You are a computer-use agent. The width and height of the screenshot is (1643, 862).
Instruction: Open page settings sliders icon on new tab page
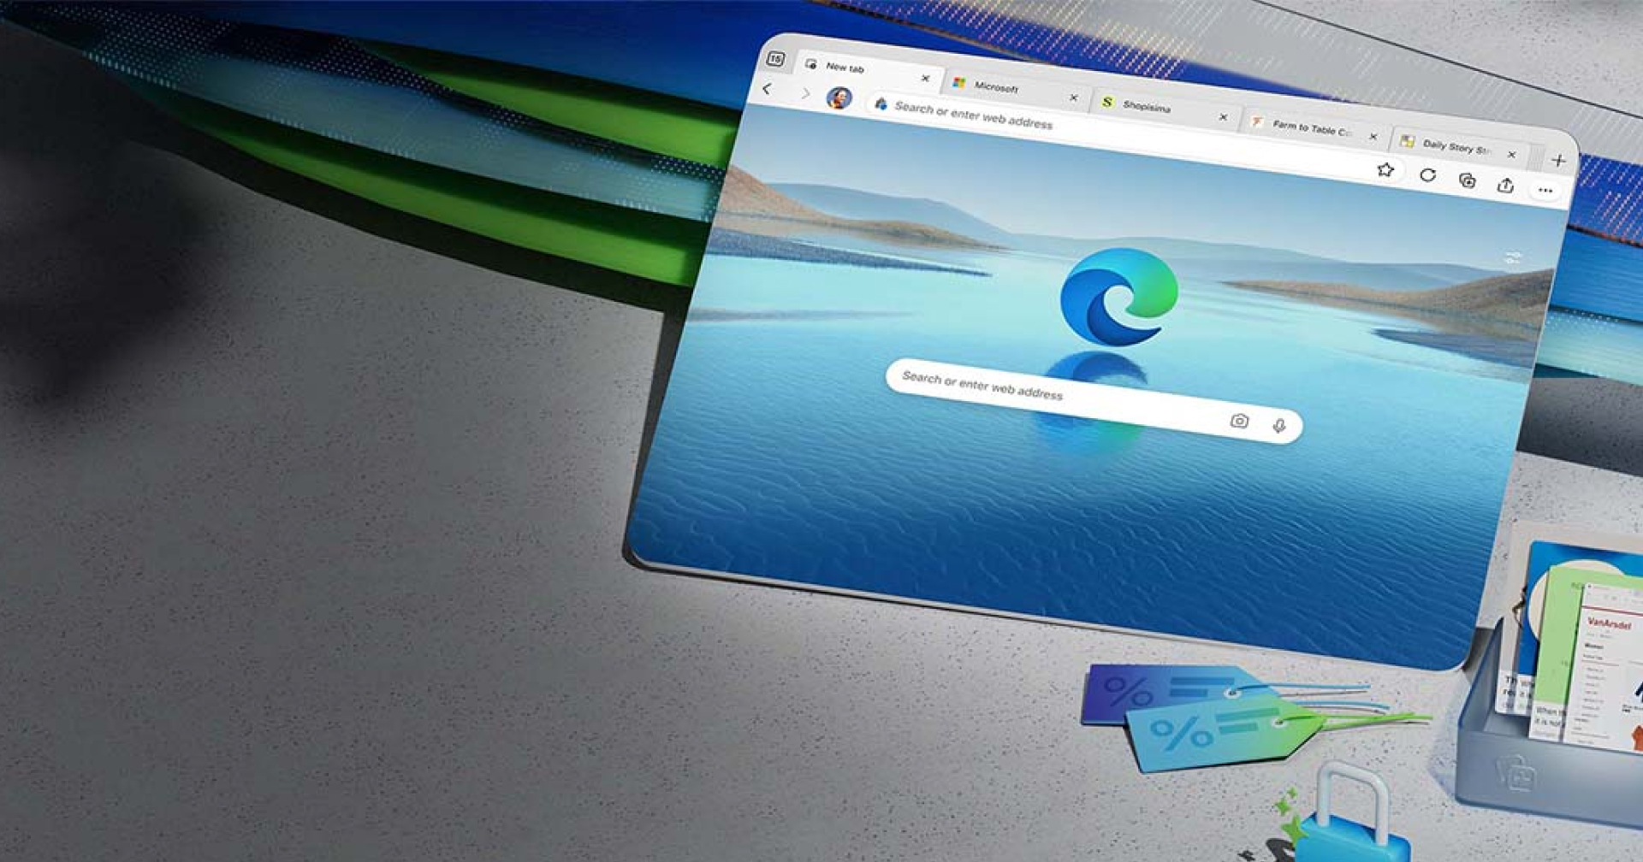click(x=1513, y=257)
